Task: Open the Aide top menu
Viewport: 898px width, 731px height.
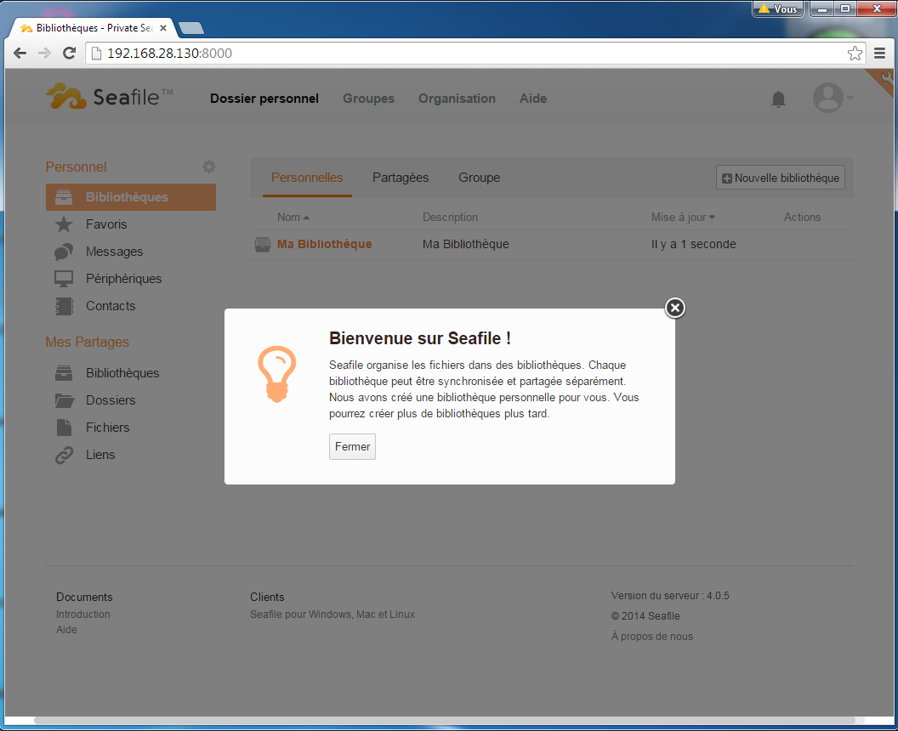Action: (533, 99)
